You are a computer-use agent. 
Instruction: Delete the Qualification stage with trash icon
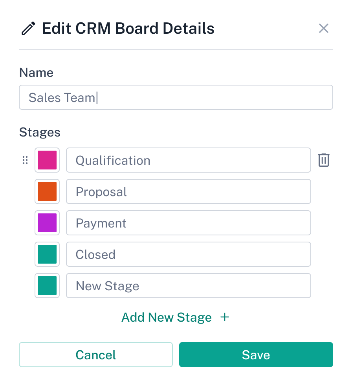pos(324,160)
